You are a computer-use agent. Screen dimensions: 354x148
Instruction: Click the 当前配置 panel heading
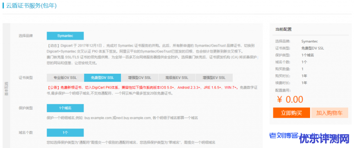(283, 29)
